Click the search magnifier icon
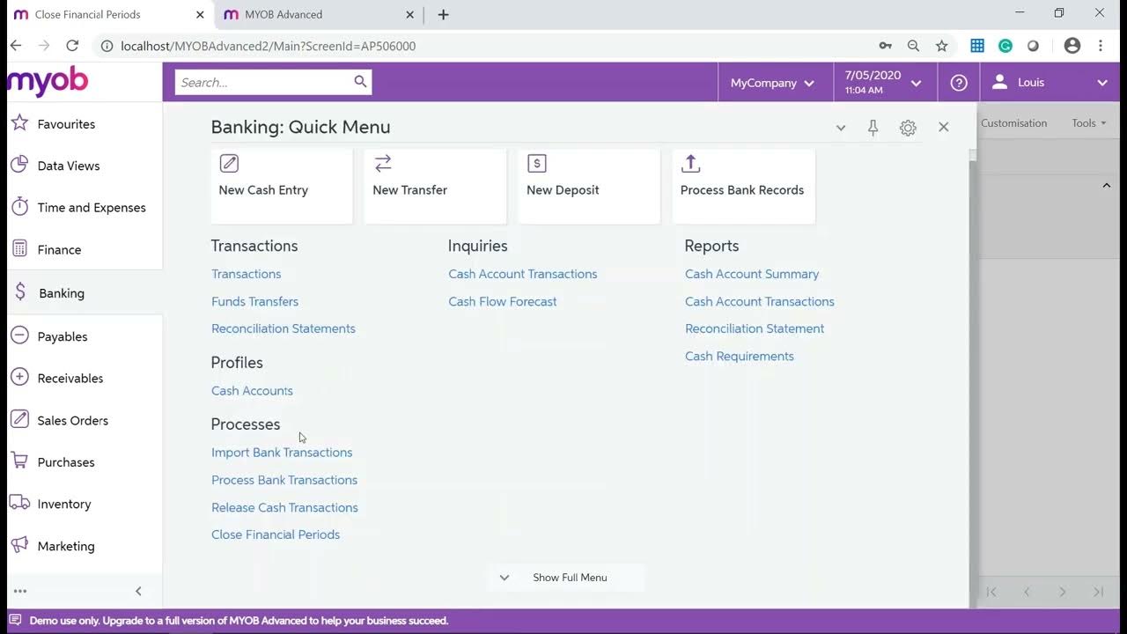Image resolution: width=1127 pixels, height=634 pixels. pos(360,82)
